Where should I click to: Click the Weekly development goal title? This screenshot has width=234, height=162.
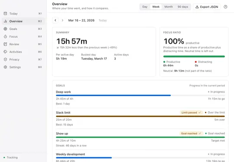(71, 154)
